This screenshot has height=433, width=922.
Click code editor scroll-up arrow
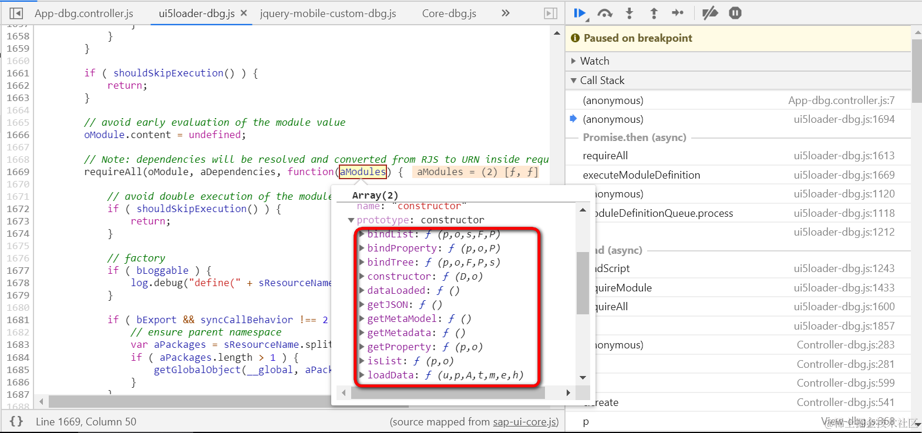pyautogui.click(x=557, y=33)
